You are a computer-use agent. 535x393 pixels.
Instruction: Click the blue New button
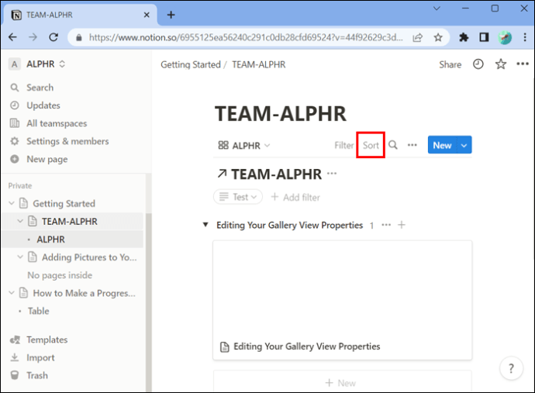[442, 145]
